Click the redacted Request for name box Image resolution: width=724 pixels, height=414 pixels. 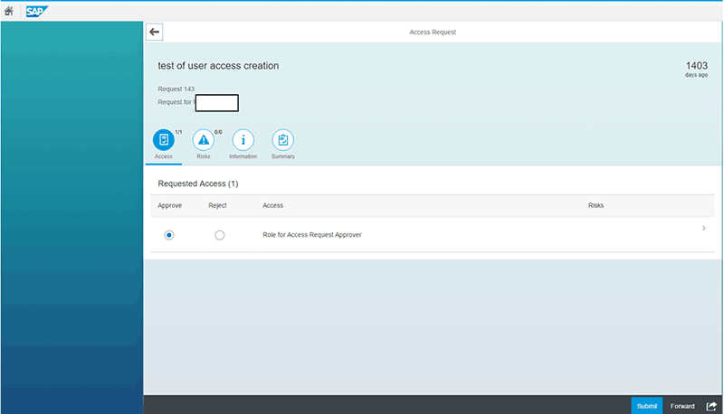pyautogui.click(x=217, y=102)
